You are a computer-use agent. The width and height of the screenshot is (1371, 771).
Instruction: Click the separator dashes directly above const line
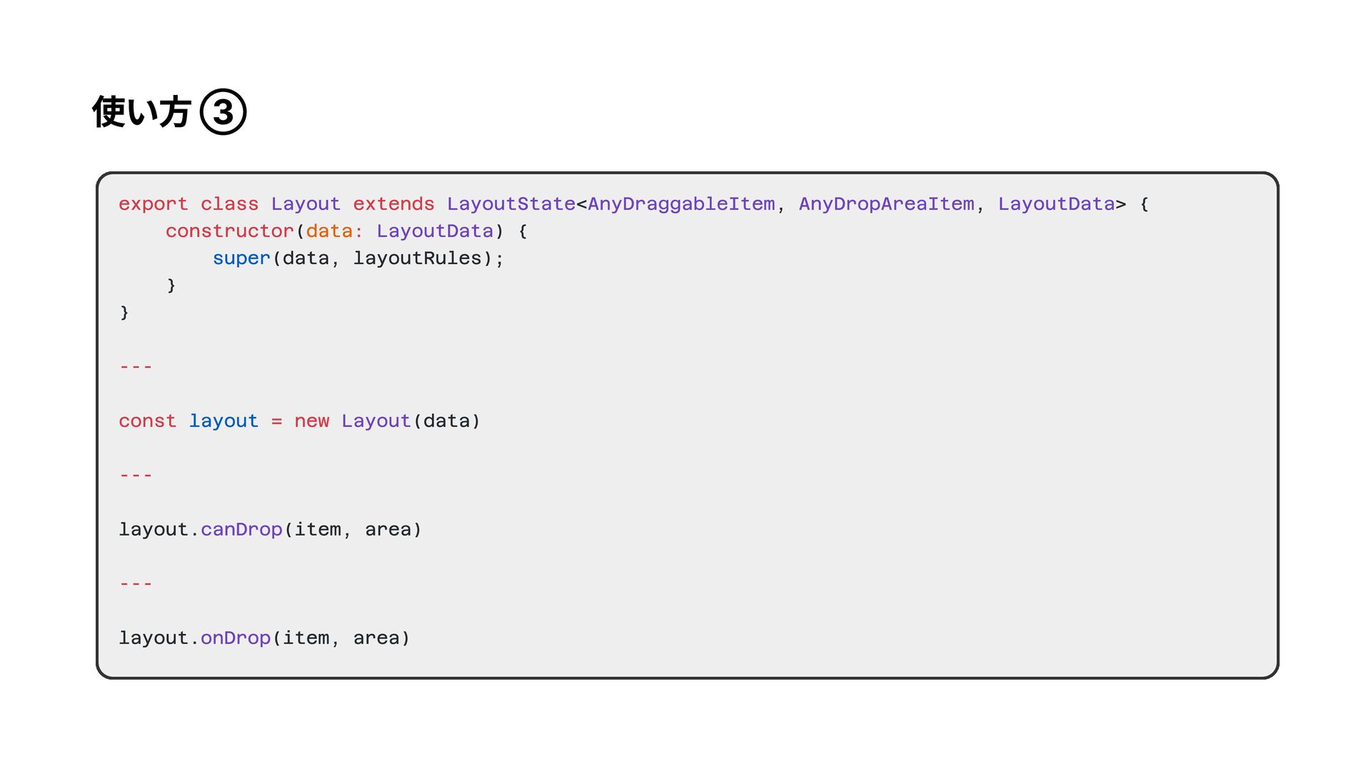(136, 367)
